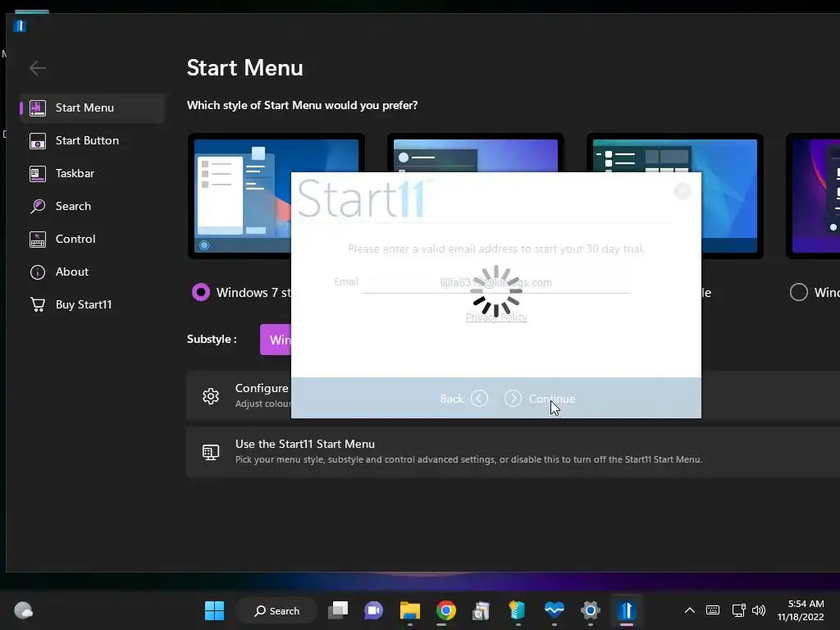Click the network tray icon
Image resolution: width=840 pixels, height=630 pixels.
[739, 610]
